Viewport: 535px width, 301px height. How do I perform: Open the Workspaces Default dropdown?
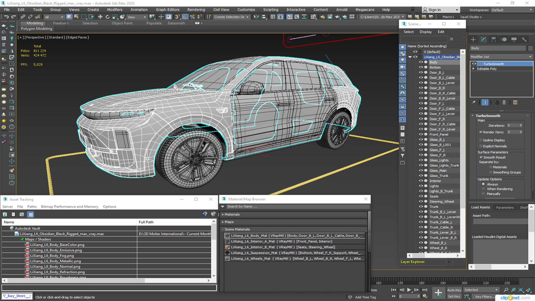(x=512, y=10)
